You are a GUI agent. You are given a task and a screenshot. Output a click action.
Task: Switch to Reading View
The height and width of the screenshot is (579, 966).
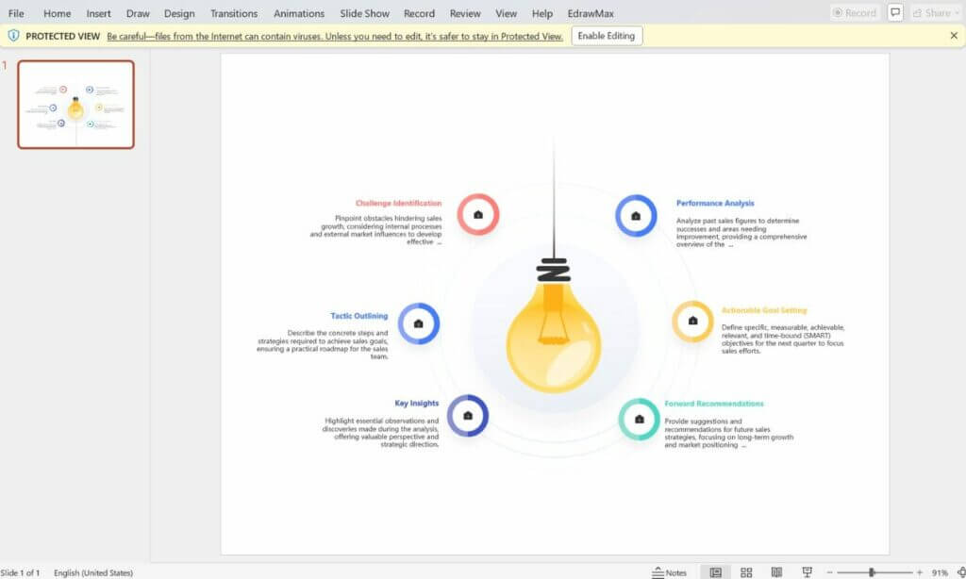click(776, 572)
